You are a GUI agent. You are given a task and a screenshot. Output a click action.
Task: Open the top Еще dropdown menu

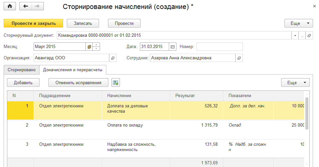pyautogui.click(x=298, y=23)
